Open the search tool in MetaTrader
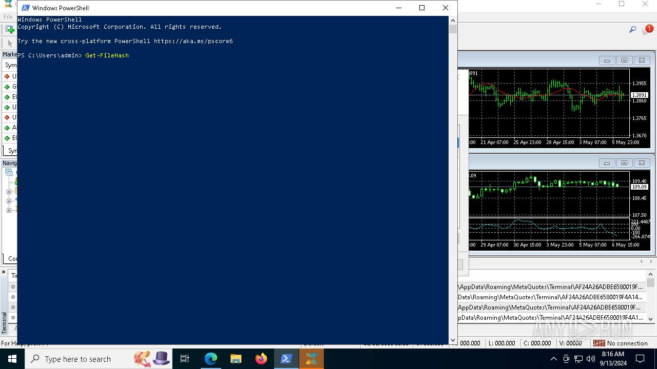This screenshot has height=369, width=657. (x=632, y=30)
